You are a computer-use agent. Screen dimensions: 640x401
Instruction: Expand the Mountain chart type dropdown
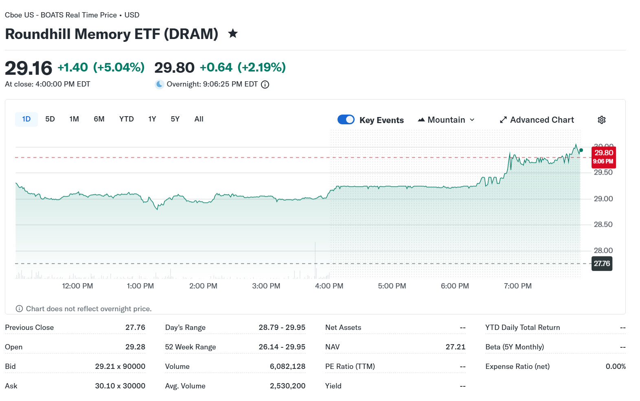(x=472, y=120)
